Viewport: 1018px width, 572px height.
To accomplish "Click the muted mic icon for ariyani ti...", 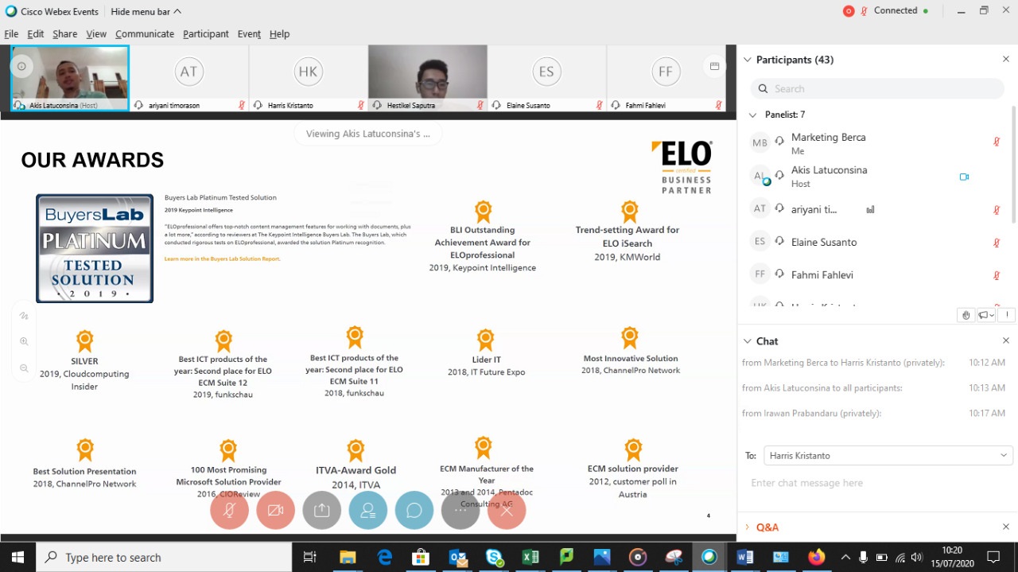I will point(997,210).
